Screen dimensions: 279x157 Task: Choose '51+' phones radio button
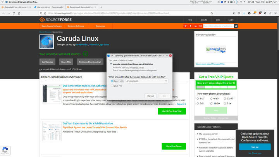pos(225,104)
